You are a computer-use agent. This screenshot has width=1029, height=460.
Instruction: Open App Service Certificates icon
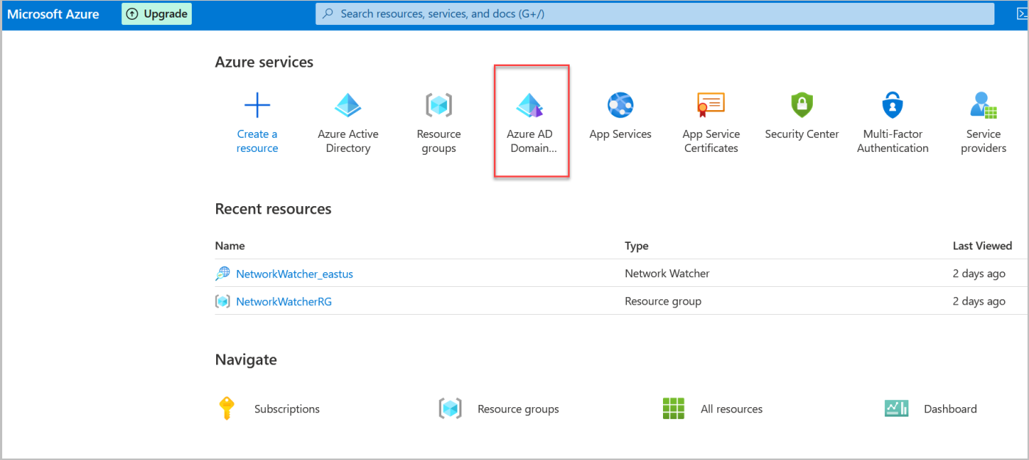pos(711,106)
